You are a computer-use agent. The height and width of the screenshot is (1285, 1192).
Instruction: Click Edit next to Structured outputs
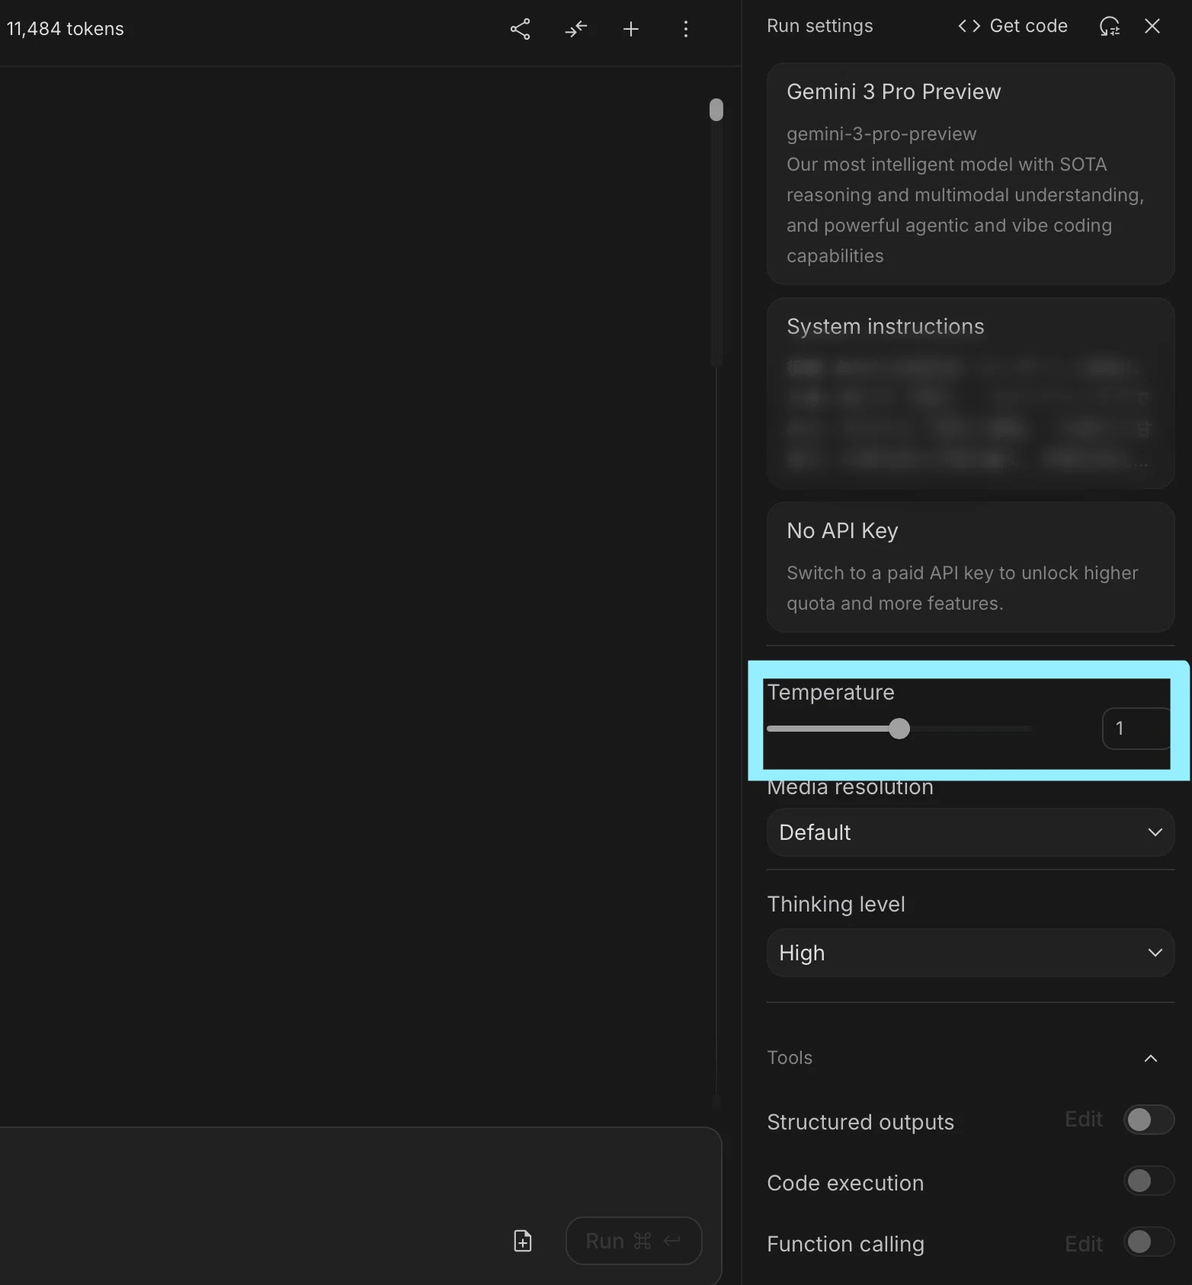point(1084,1120)
